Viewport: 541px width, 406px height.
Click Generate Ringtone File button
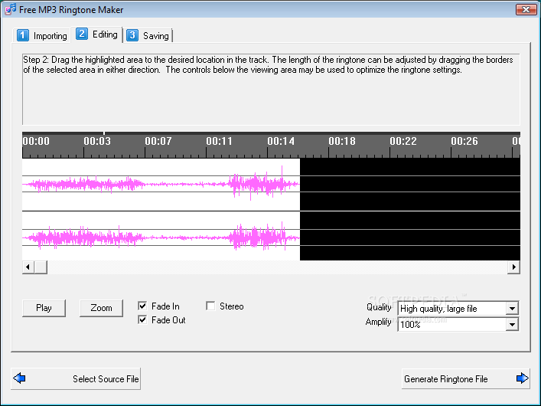[x=466, y=378]
